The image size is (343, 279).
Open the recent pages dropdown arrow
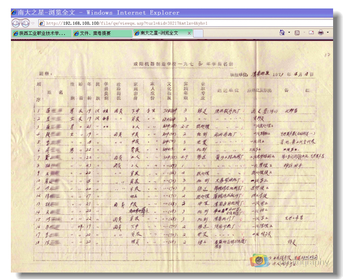[x=33, y=23]
